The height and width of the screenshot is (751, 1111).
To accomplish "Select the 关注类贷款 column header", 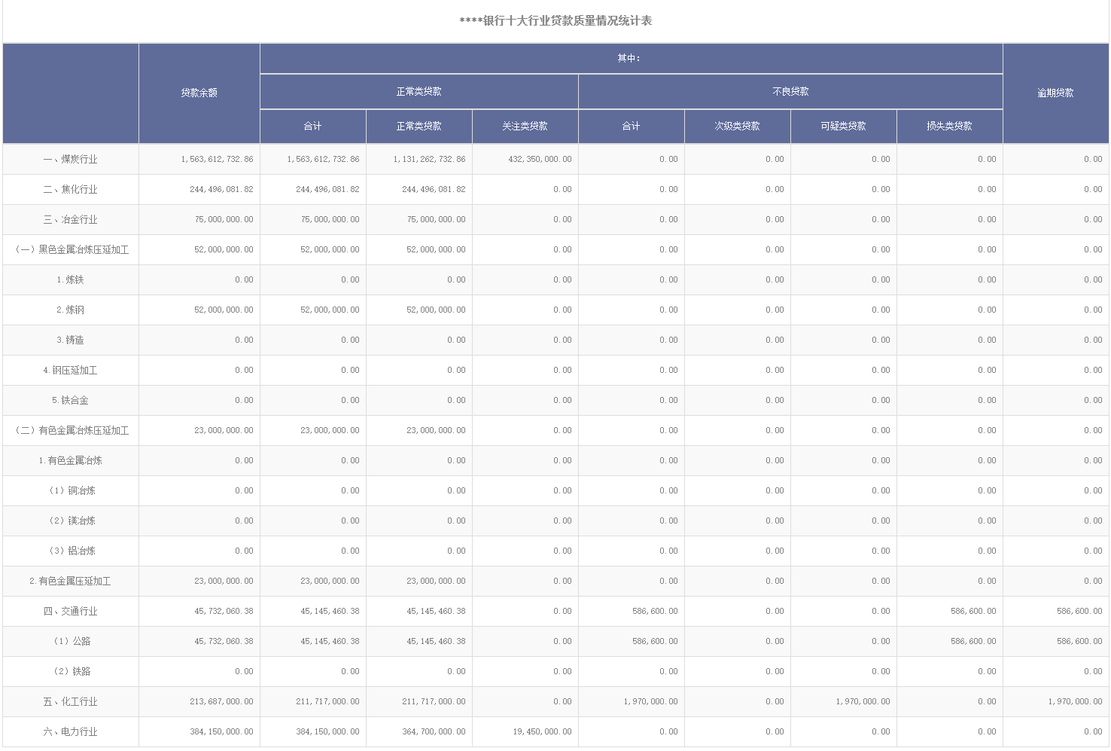I will click(525, 126).
